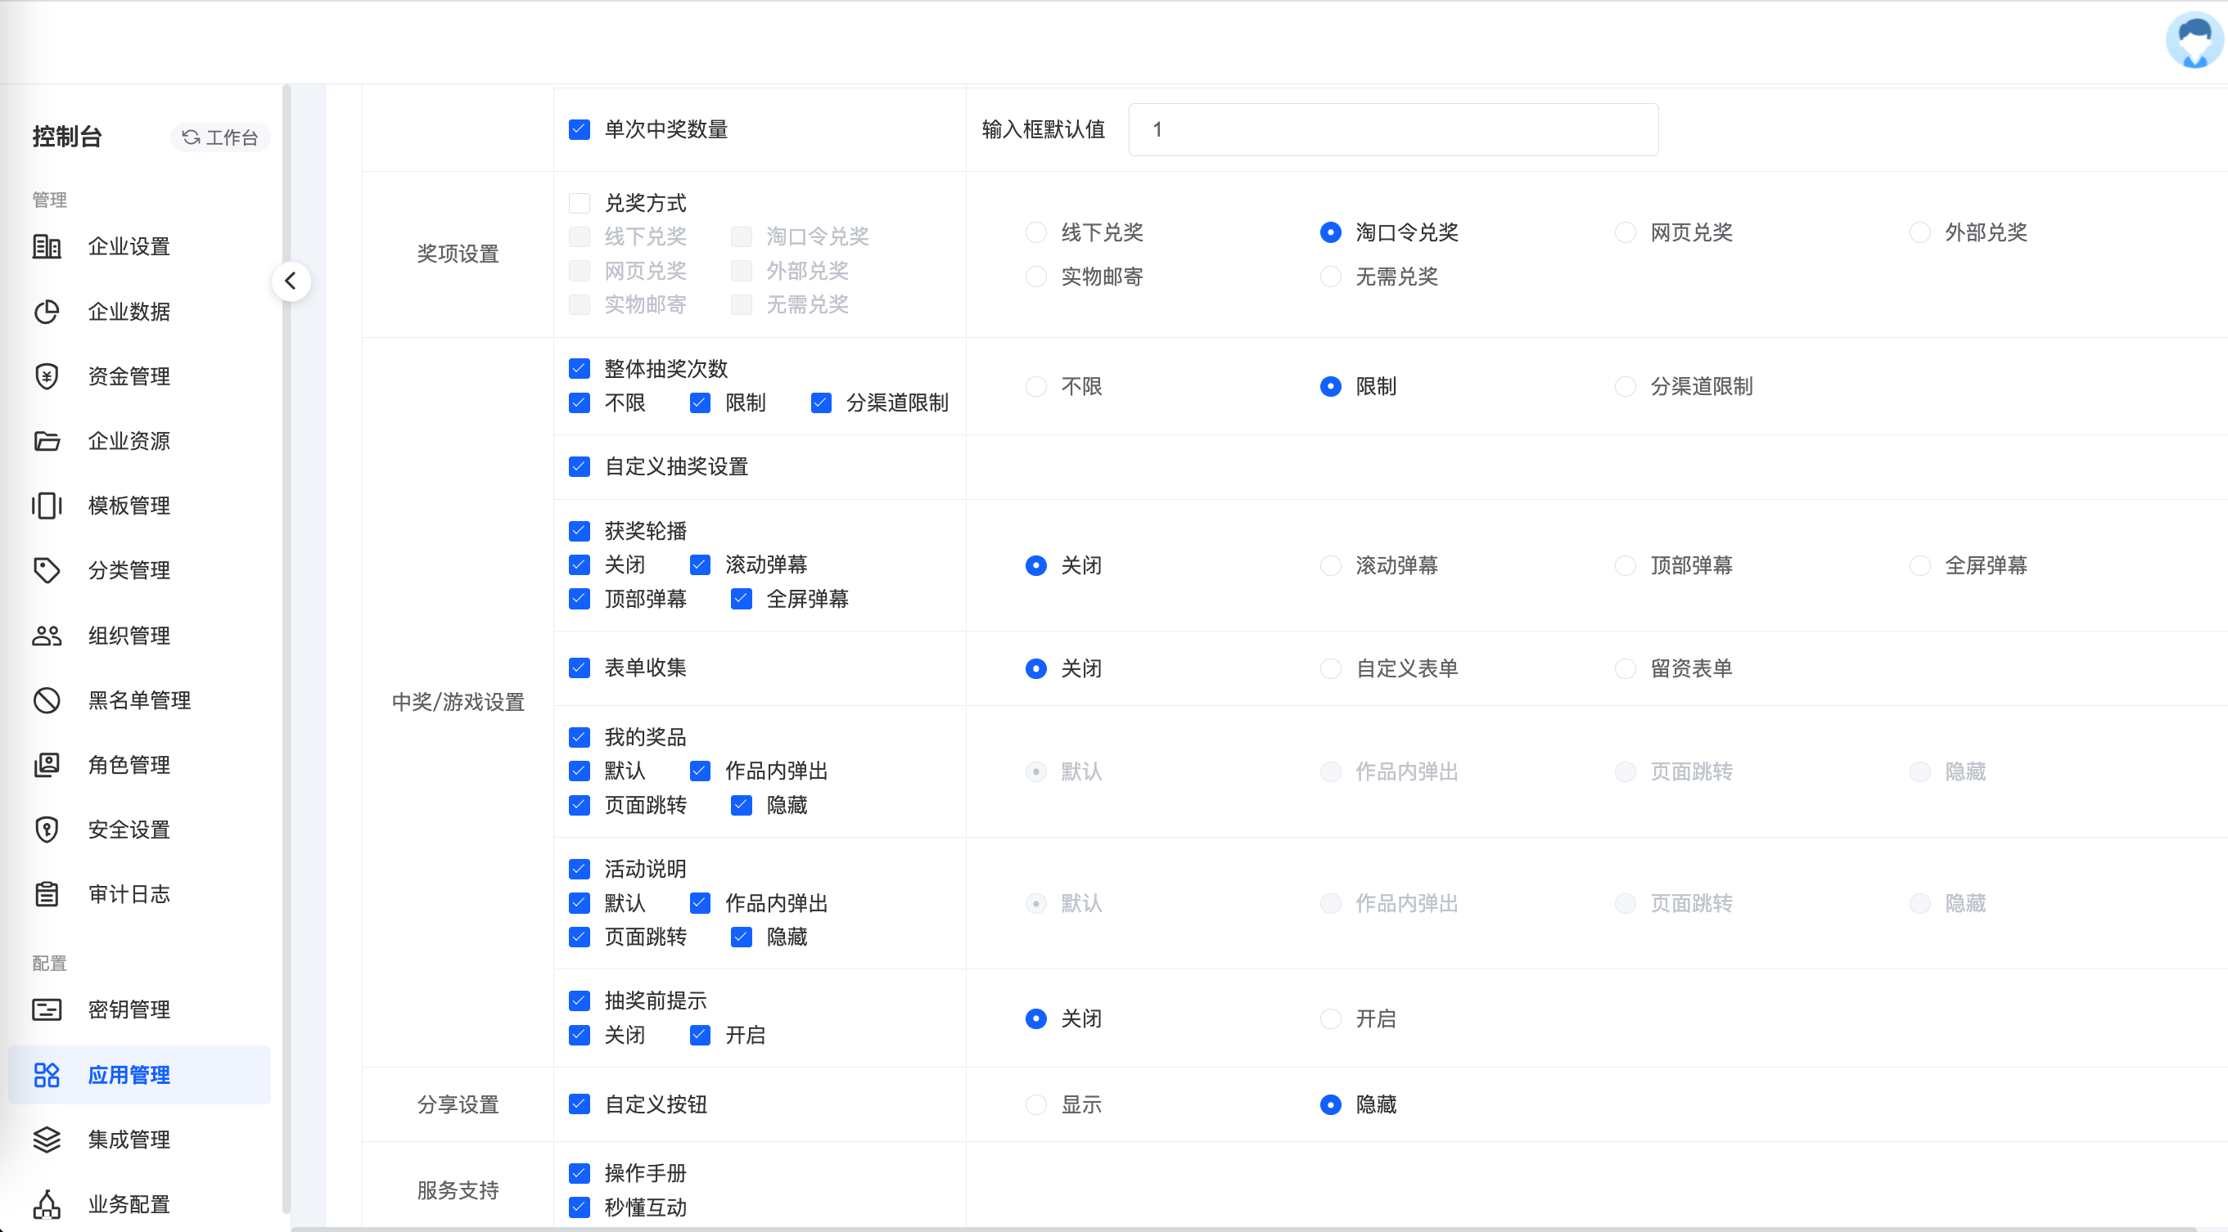
Task: Open 应用管理 menu item
Action: (x=130, y=1075)
